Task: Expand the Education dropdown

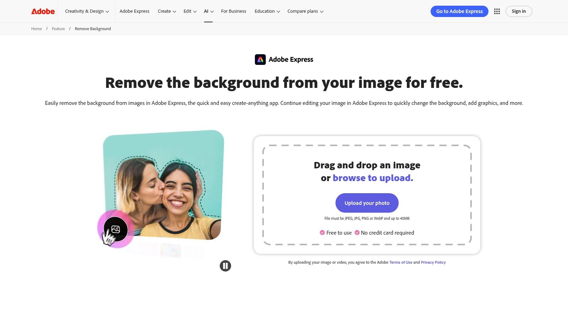Action: point(267,11)
